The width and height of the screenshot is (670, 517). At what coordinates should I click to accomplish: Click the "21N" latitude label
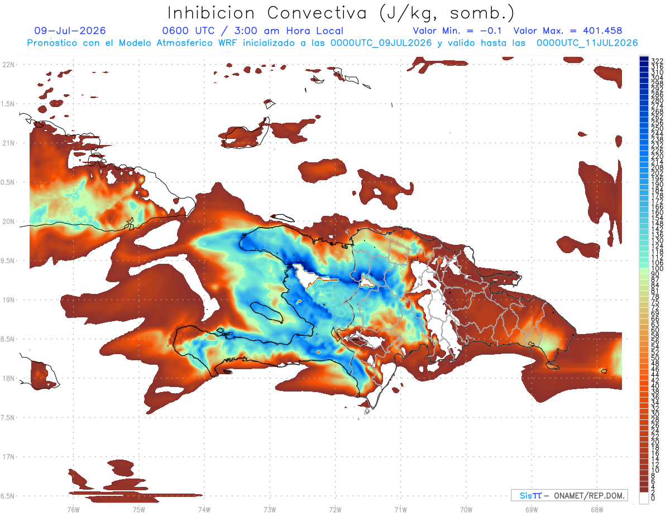click(8, 143)
